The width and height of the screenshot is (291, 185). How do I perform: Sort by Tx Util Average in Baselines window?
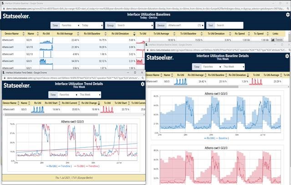pos(174,34)
